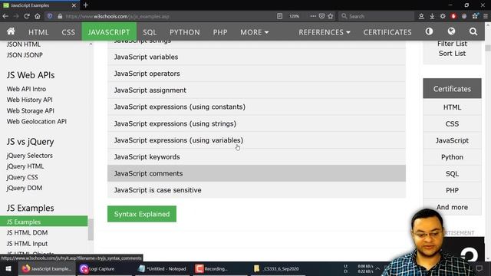The height and width of the screenshot is (276, 491).
Task: Open the CERTIFICATES nav item
Action: (x=387, y=32)
